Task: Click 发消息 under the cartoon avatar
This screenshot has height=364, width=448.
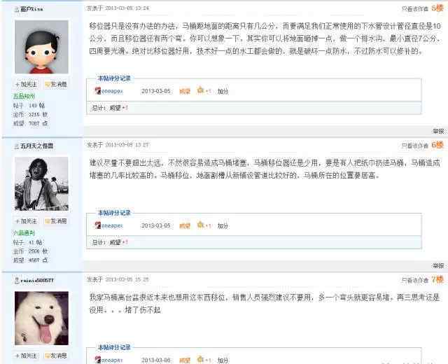Action: coord(56,84)
